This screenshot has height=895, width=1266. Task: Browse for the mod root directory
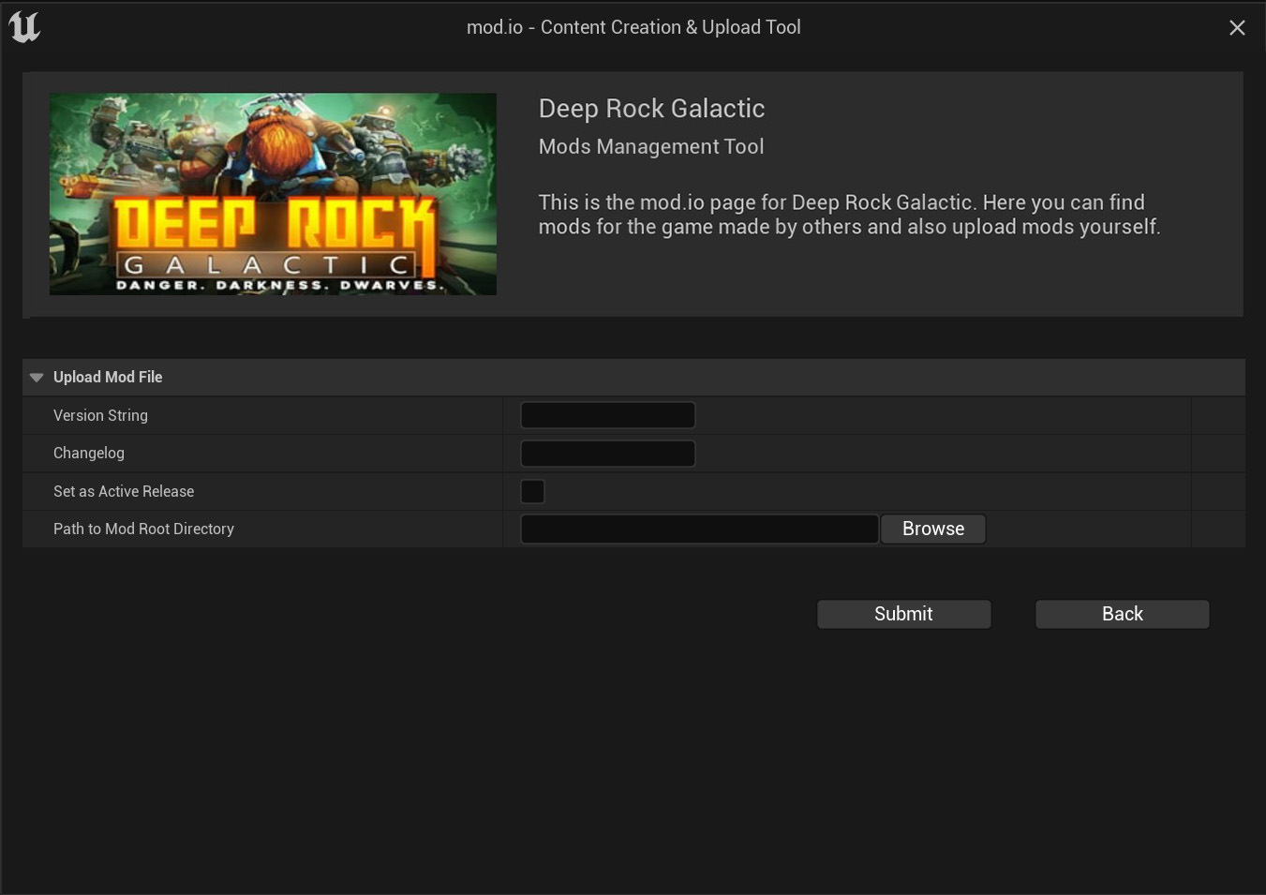pyautogui.click(x=933, y=529)
